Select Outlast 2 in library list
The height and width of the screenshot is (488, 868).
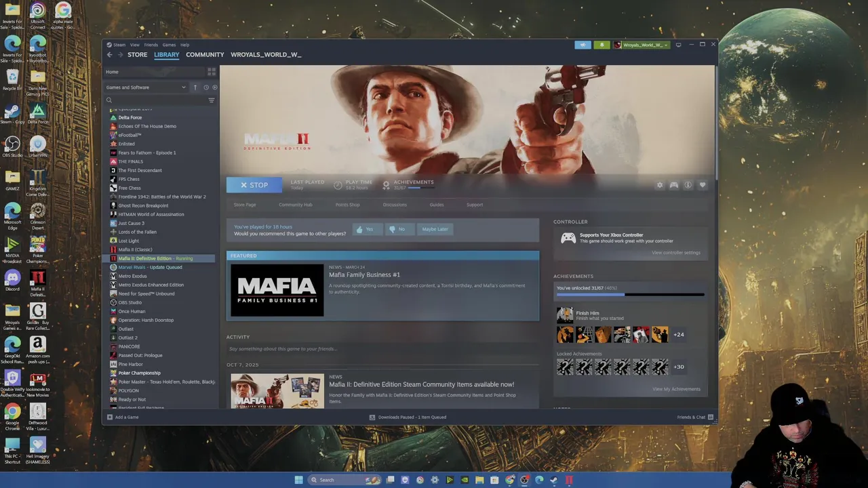(x=127, y=338)
